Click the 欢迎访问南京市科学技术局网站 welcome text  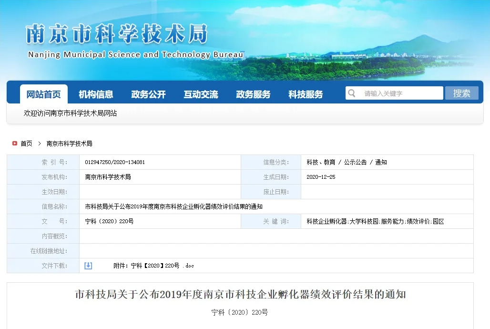[x=71, y=113]
